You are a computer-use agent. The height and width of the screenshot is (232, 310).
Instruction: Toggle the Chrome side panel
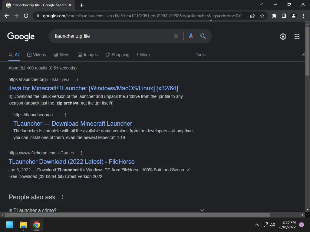284,16
